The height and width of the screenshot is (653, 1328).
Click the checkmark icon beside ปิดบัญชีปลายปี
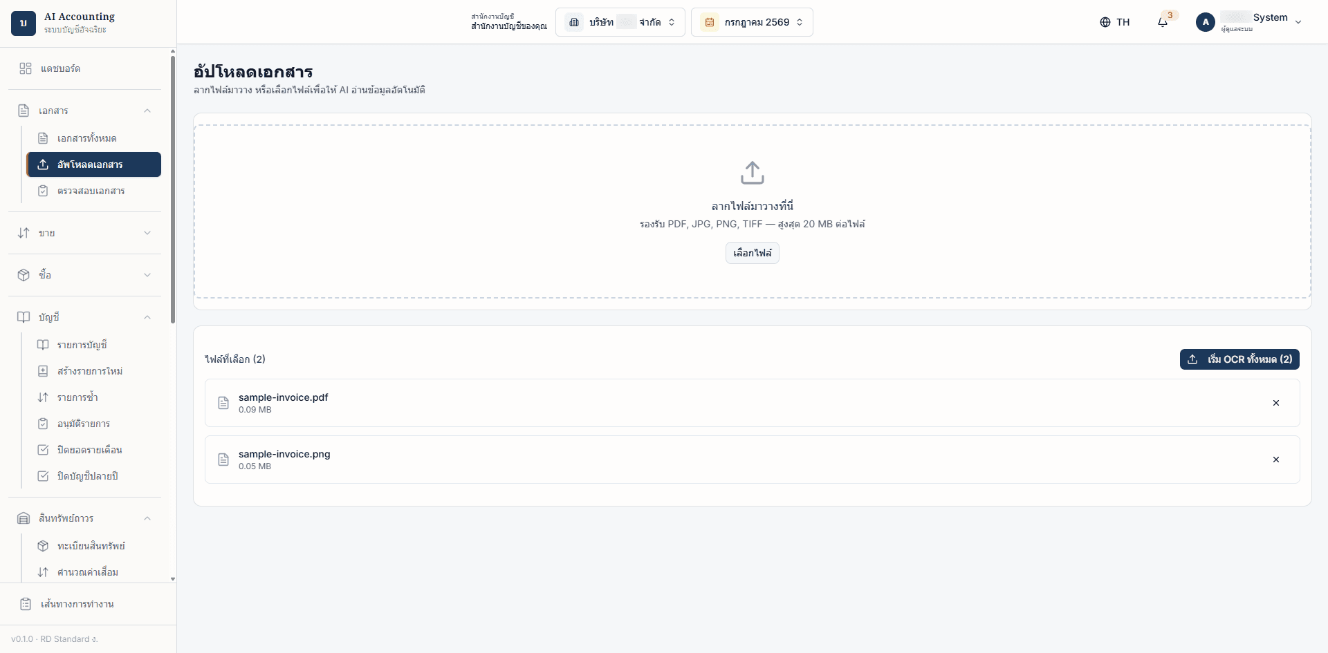[43, 476]
